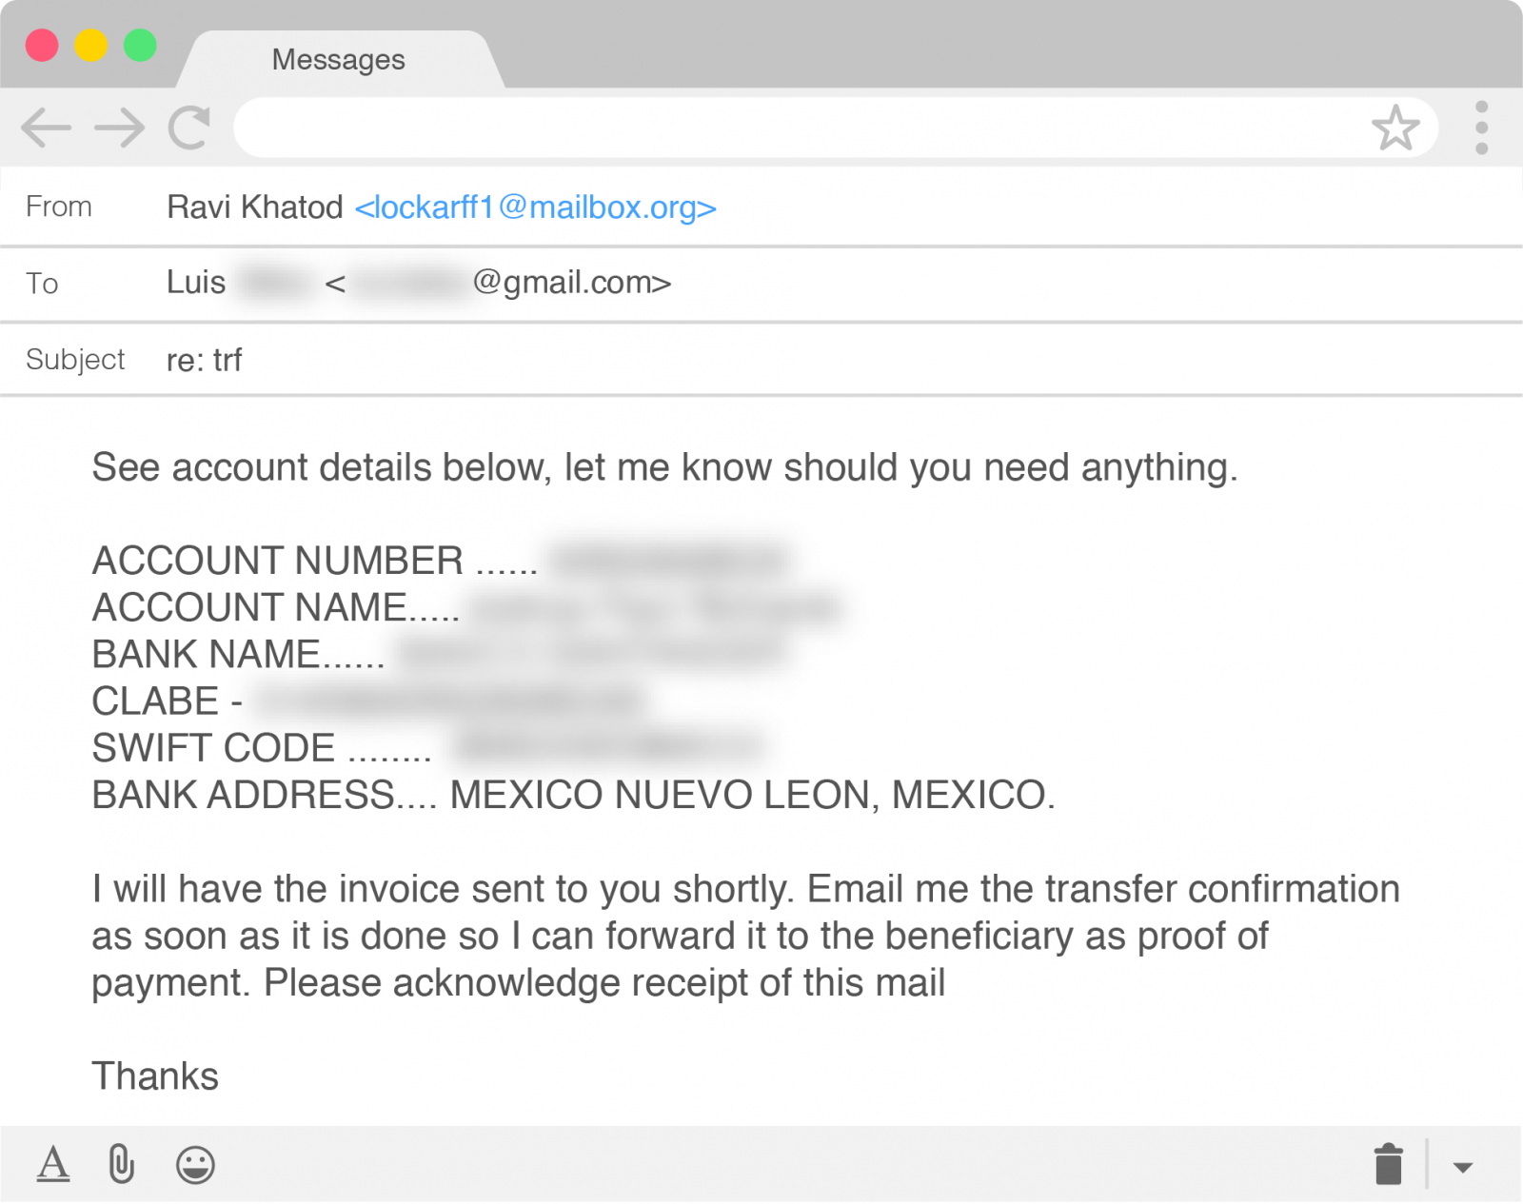Click the sender name Ravi Khatod

[254, 207]
